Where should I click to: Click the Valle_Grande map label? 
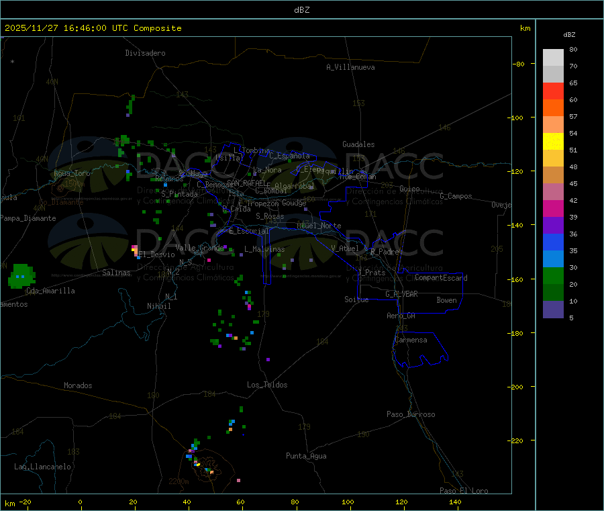point(199,248)
